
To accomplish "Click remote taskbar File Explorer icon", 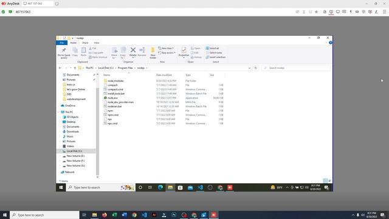I will pos(170,187).
